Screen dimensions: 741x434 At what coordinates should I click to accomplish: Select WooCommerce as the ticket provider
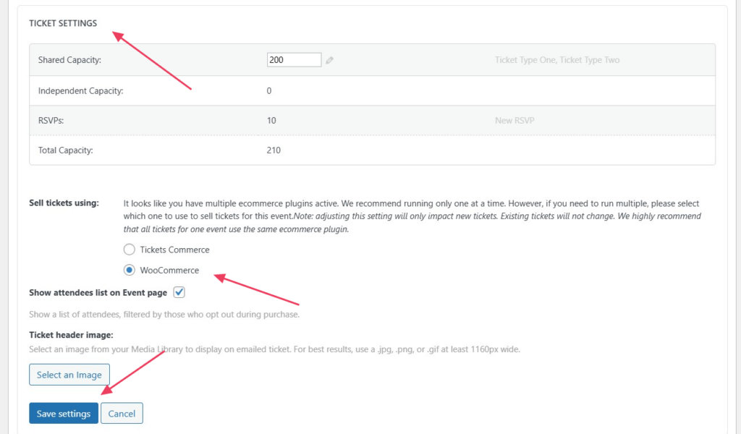130,270
